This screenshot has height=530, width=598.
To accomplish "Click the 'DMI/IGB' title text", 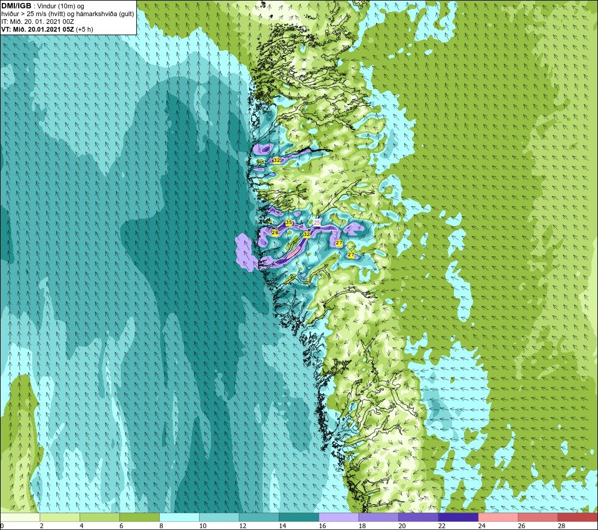I will [16, 6].
